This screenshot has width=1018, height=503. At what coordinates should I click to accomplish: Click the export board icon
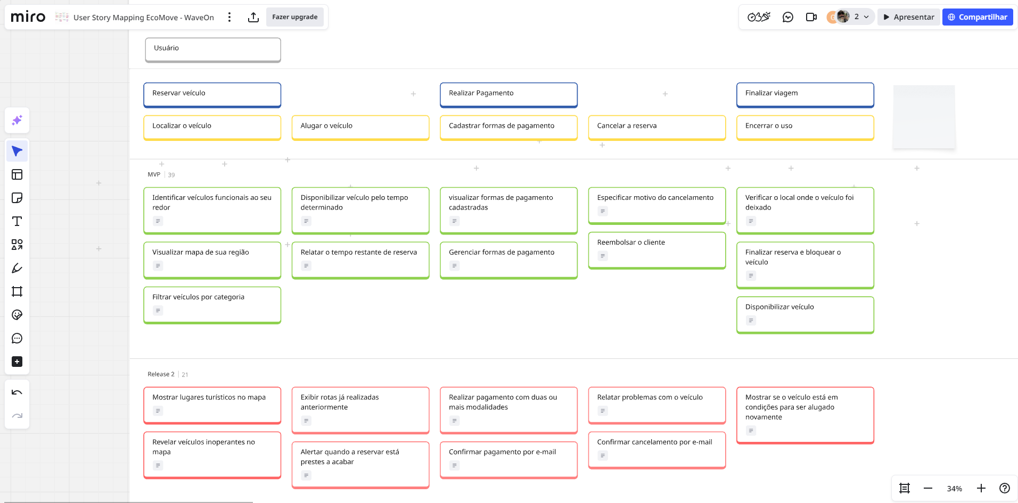point(253,17)
